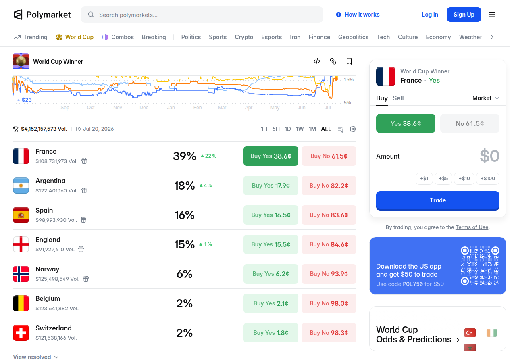Open the World Cup category

click(75, 37)
